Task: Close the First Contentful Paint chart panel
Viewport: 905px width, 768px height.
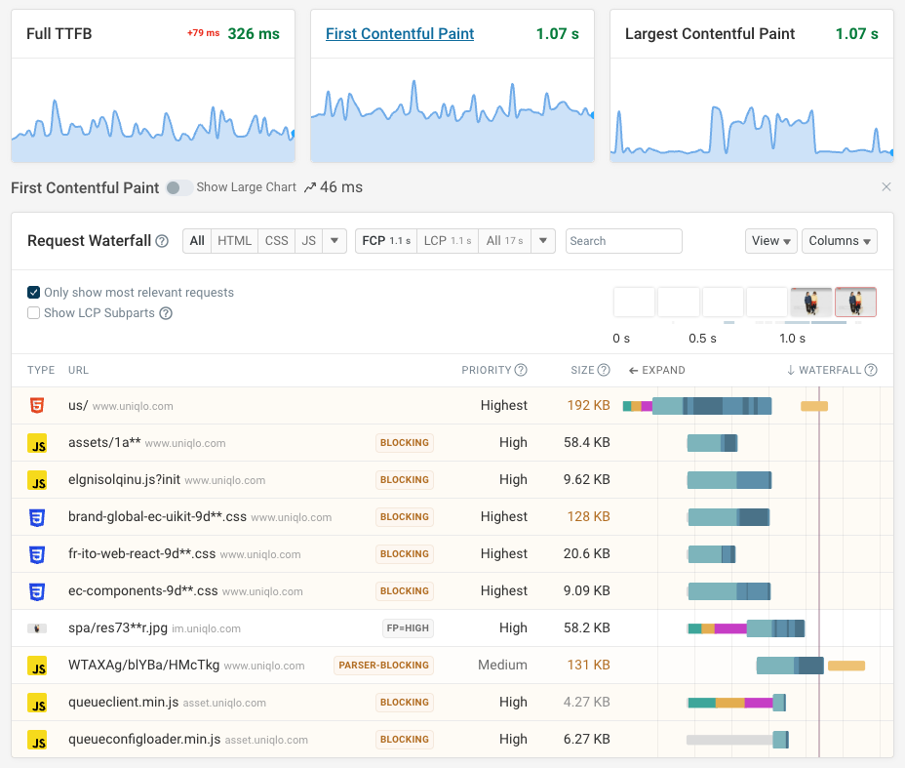Action: (885, 187)
